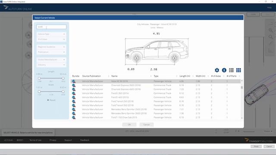
Task: Click OK to confirm vehicle selection
Action: 129,124
